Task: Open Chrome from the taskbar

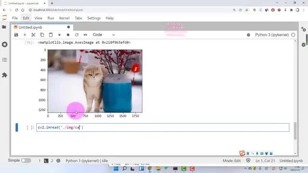Action: coord(150,169)
